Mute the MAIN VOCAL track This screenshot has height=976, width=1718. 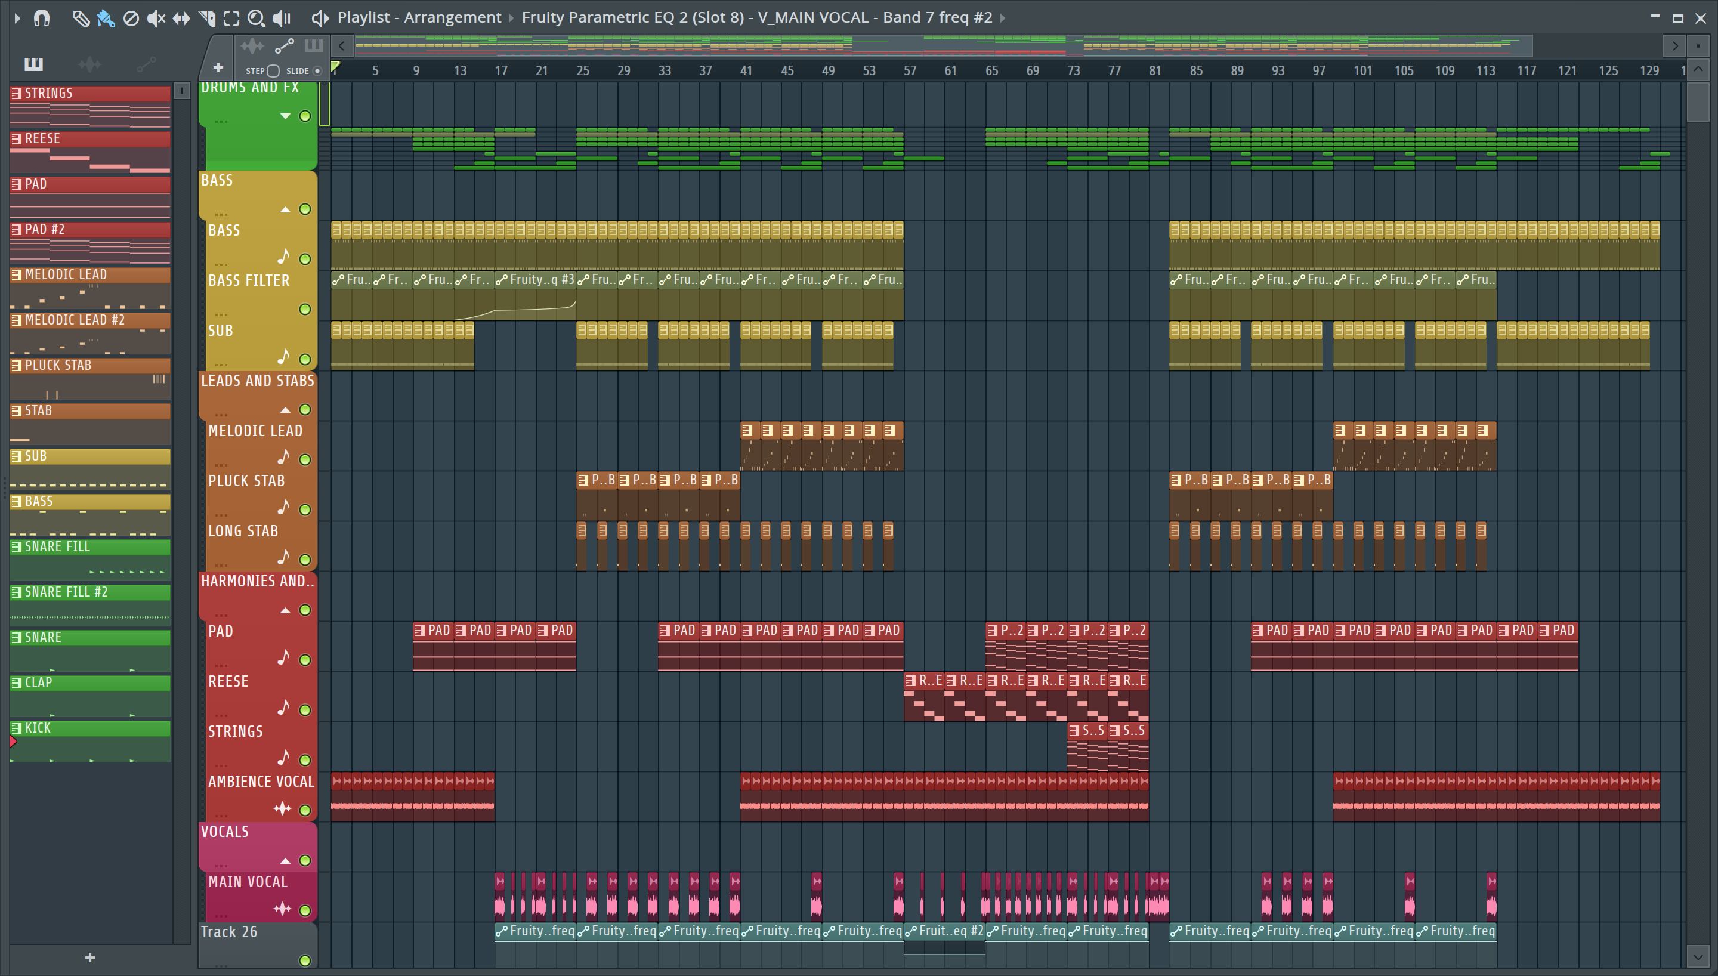click(305, 910)
